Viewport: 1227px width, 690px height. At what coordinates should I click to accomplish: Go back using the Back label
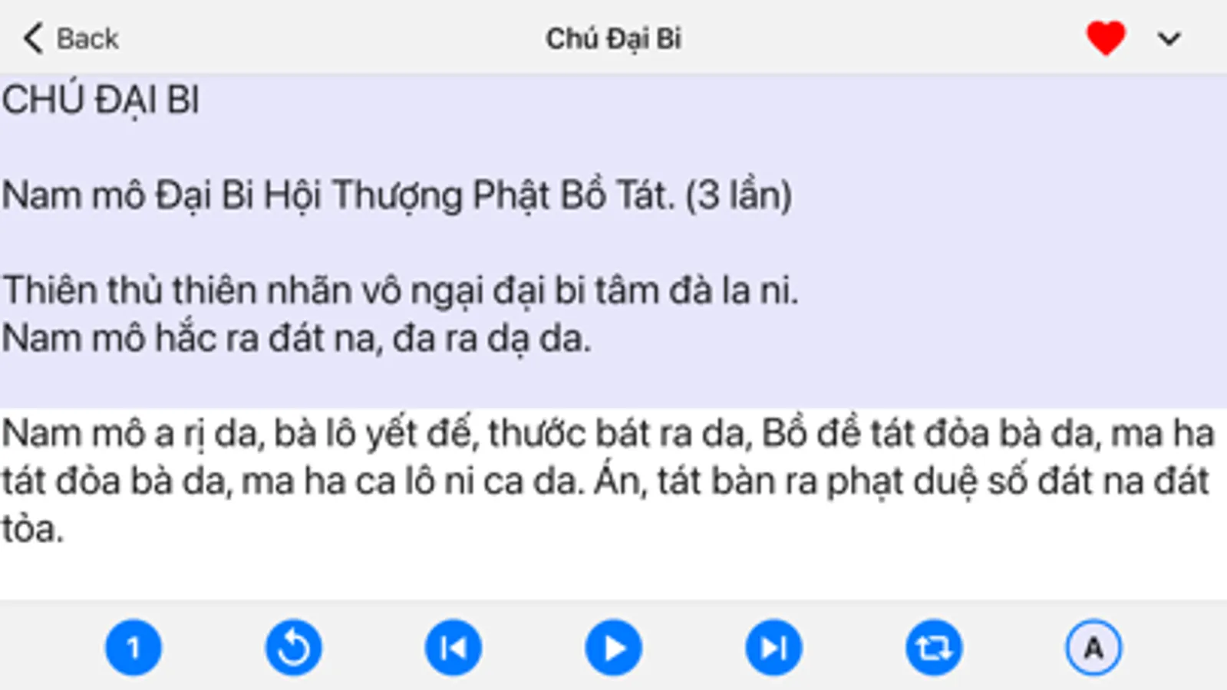[87, 38]
